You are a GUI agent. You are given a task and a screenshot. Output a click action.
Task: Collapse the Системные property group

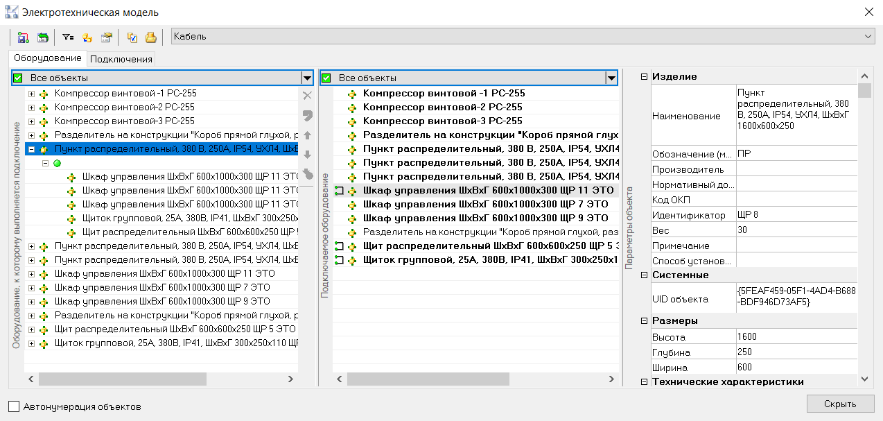(x=644, y=275)
